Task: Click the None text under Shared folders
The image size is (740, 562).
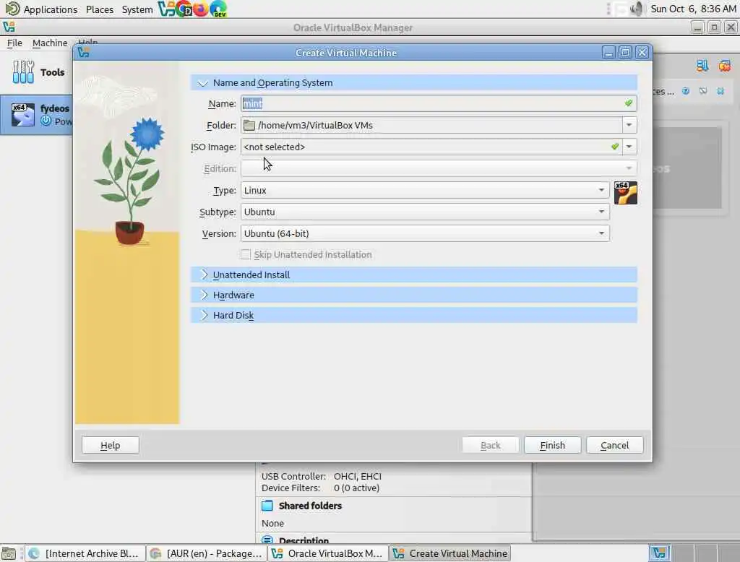Action: pos(272,523)
